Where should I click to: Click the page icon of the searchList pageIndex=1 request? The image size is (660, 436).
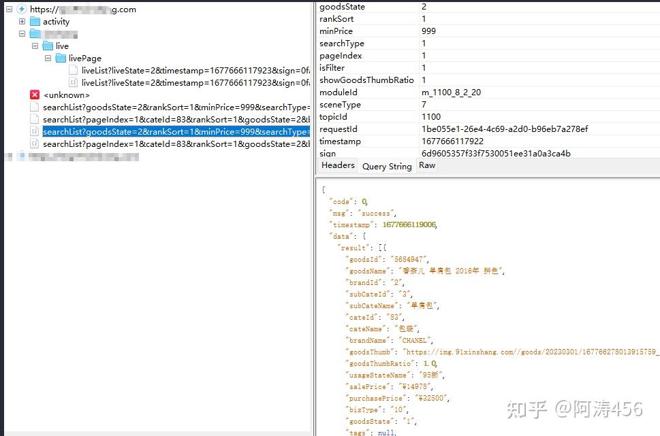35,119
